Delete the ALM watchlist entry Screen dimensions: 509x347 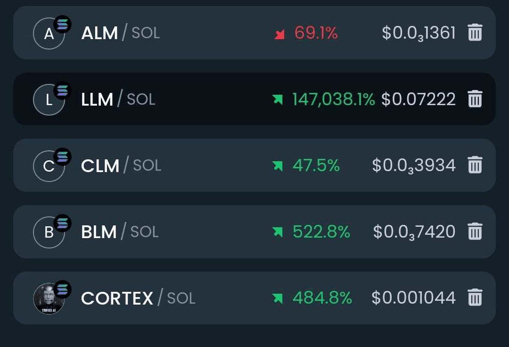point(475,33)
